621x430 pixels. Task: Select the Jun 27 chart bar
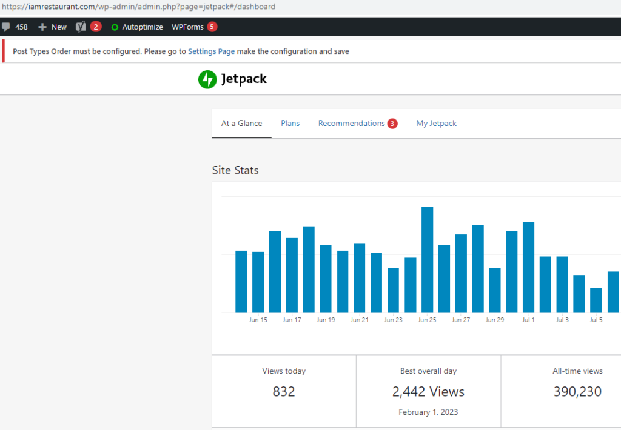pyautogui.click(x=461, y=274)
